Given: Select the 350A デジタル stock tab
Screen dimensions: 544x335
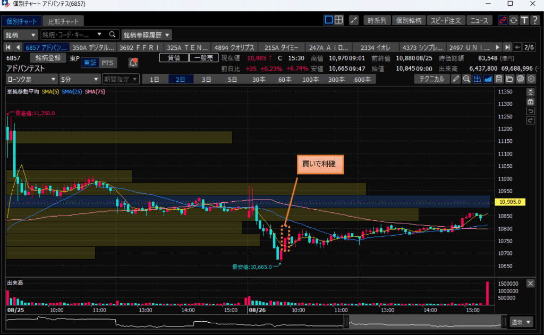Looking at the screenshot, I should (93, 47).
